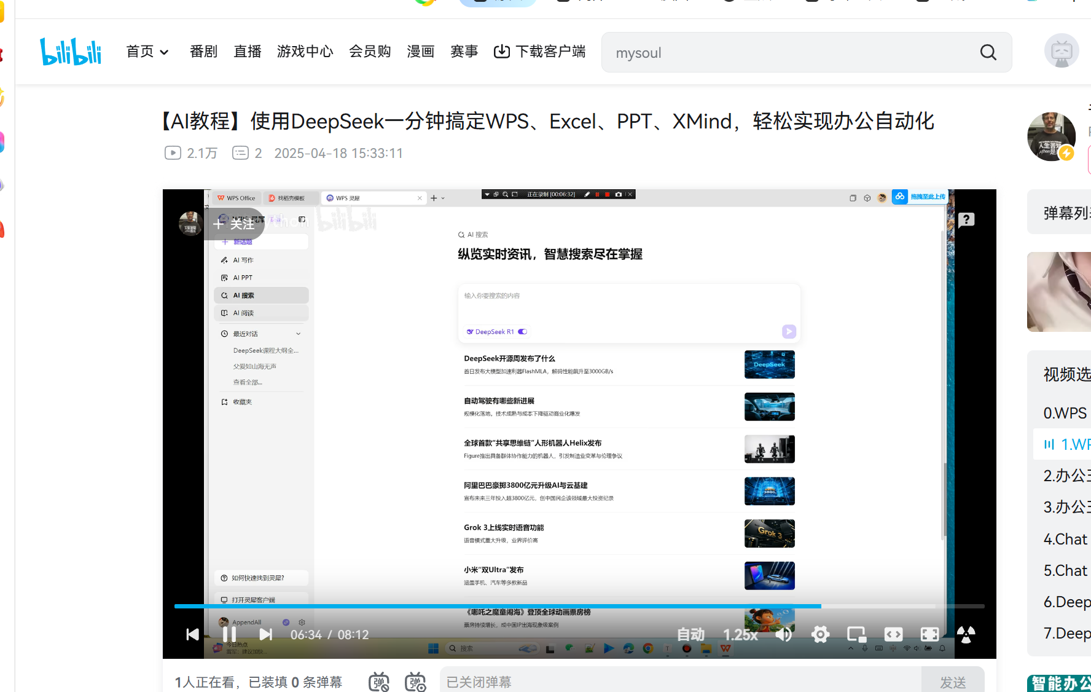The height and width of the screenshot is (692, 1091).
Task: Open the Grok 3上线实时语音功能 news thumbnail
Action: pos(769,533)
